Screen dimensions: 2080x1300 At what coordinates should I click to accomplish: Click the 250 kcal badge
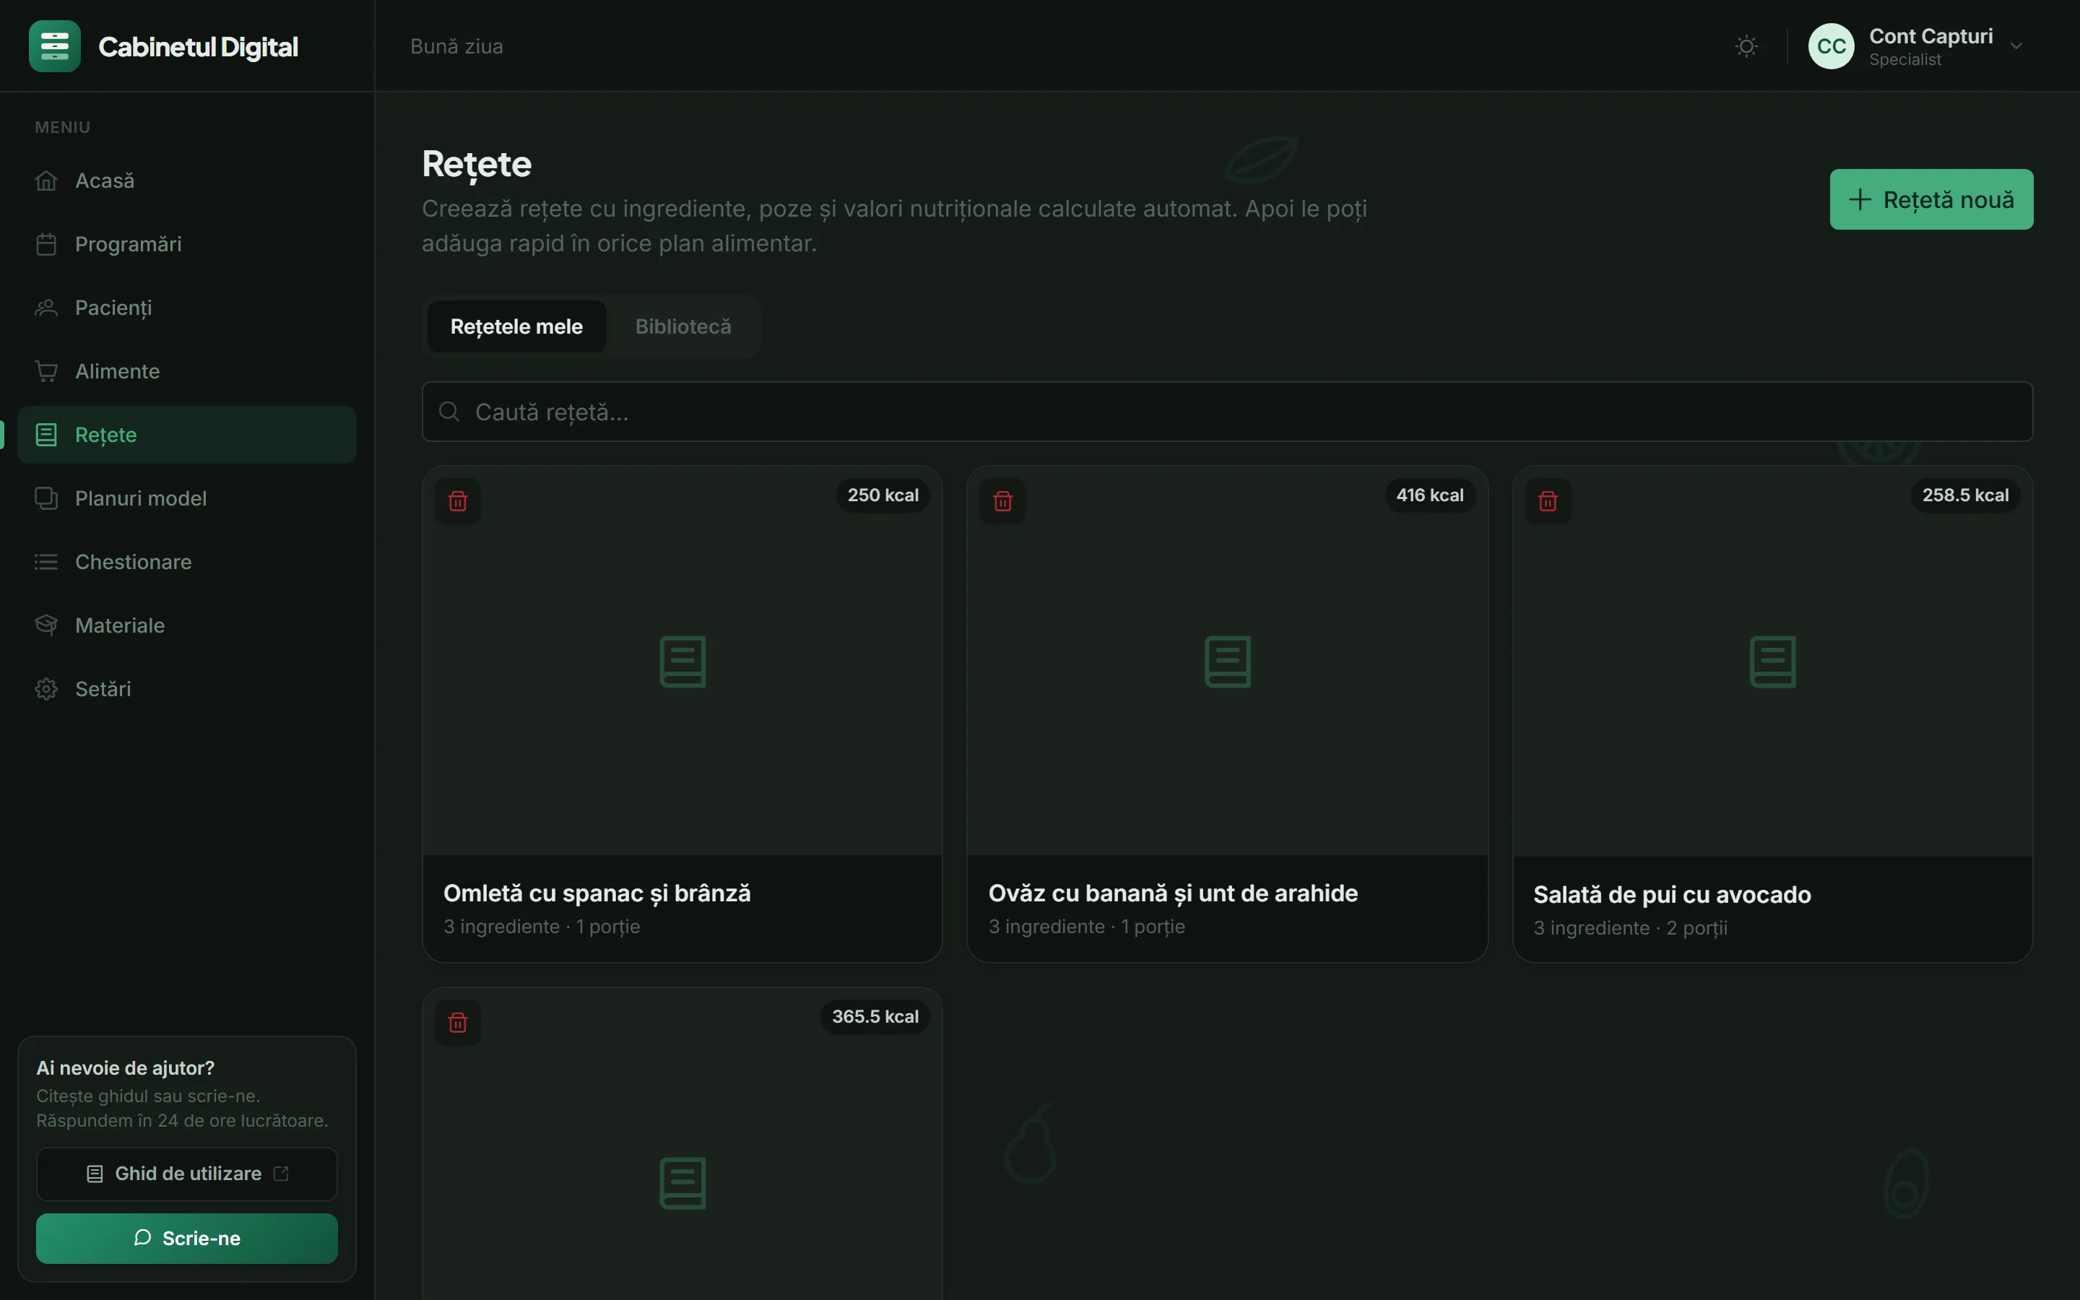pyautogui.click(x=883, y=495)
